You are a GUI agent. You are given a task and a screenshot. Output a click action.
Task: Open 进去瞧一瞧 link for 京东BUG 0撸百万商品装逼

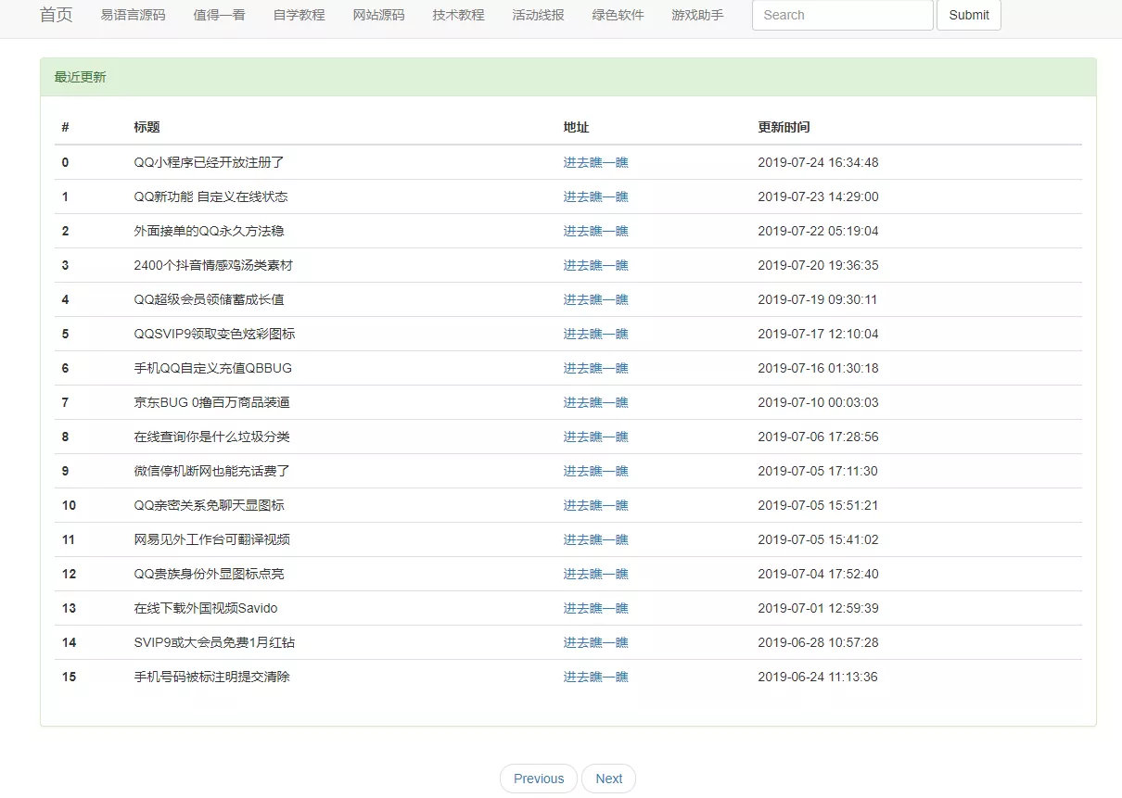[x=596, y=402]
